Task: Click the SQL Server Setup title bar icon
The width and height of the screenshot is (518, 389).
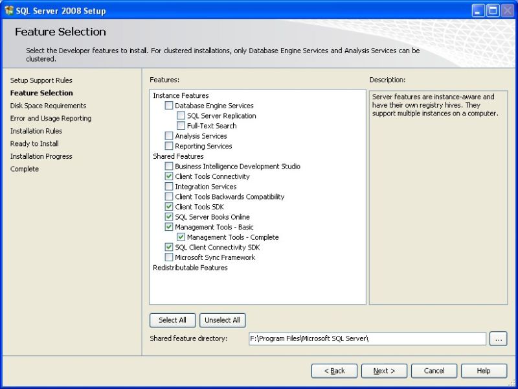Action: coord(8,10)
